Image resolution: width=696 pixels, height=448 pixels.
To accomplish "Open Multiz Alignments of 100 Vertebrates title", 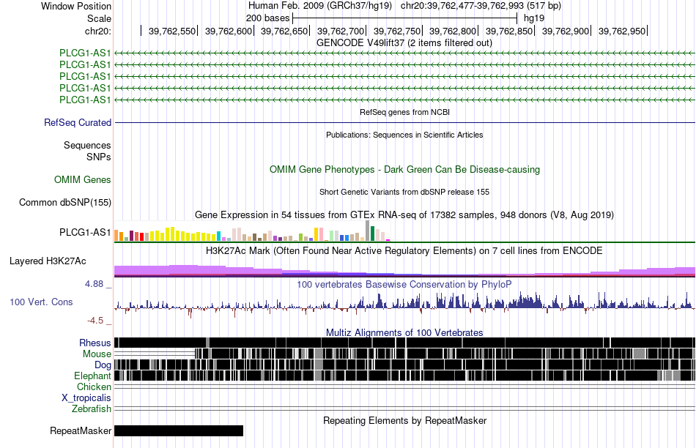I will 404,332.
